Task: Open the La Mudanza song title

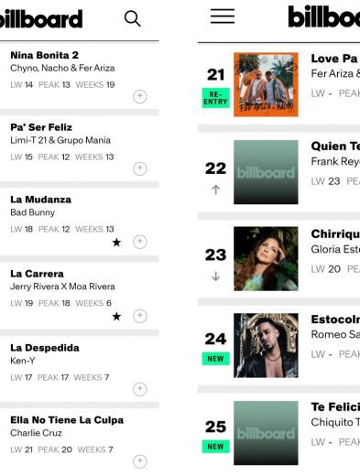Action: (x=41, y=200)
